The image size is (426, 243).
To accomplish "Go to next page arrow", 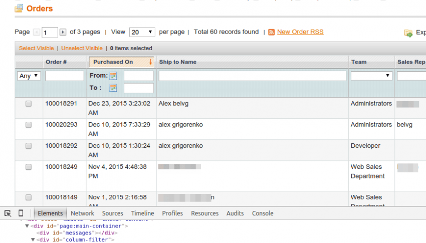I will [63, 32].
